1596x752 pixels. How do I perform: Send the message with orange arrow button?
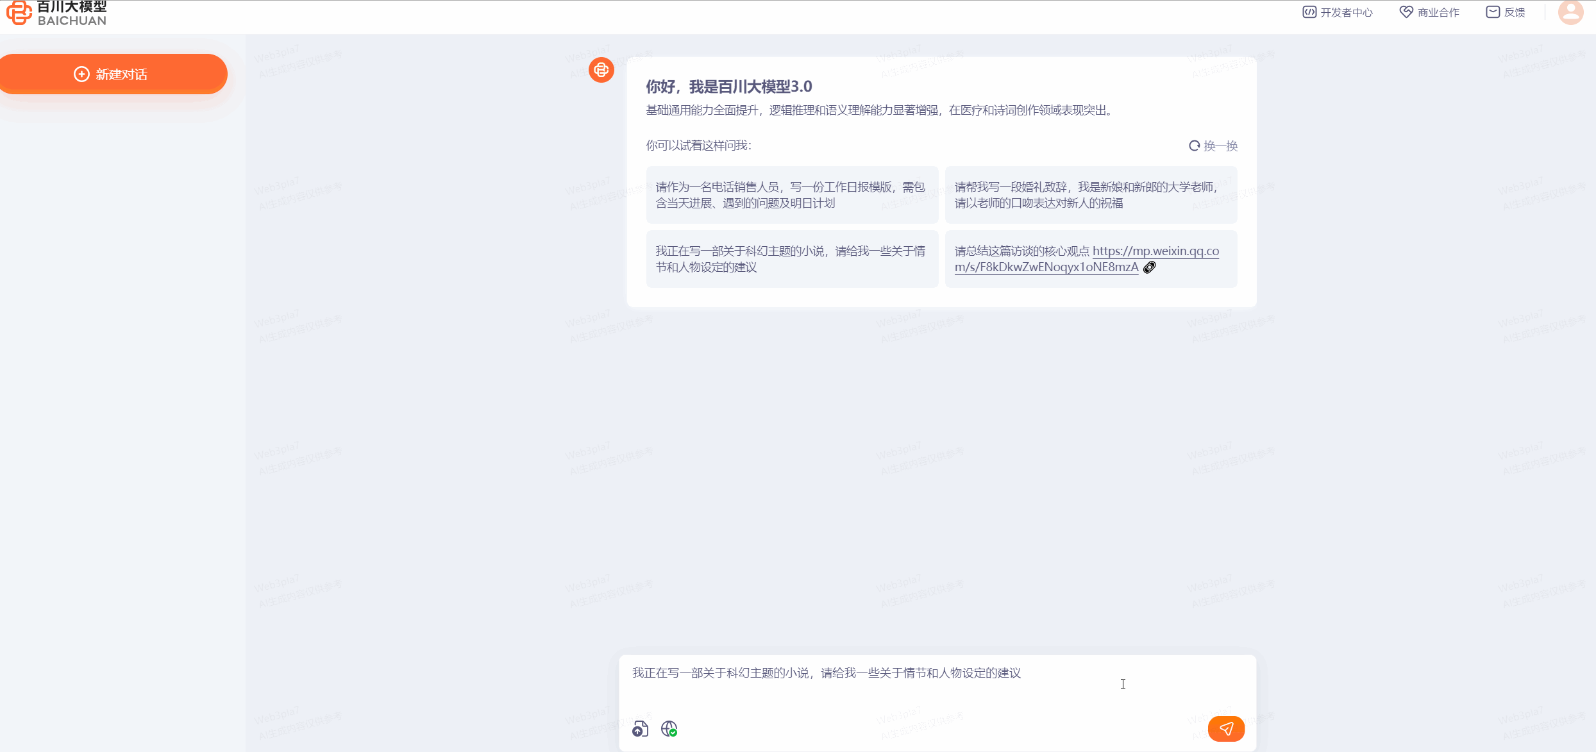coord(1226,729)
